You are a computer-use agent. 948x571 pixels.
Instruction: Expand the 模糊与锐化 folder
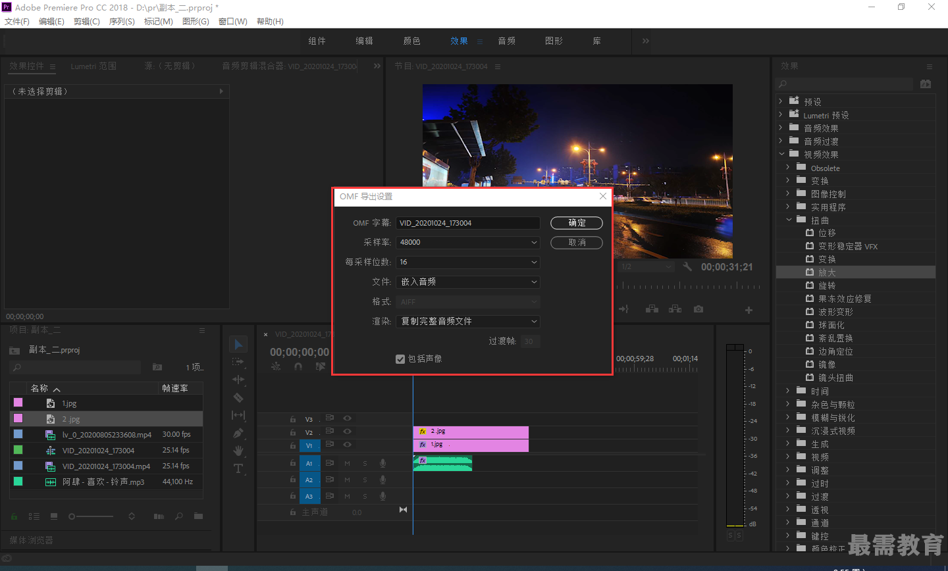click(788, 417)
